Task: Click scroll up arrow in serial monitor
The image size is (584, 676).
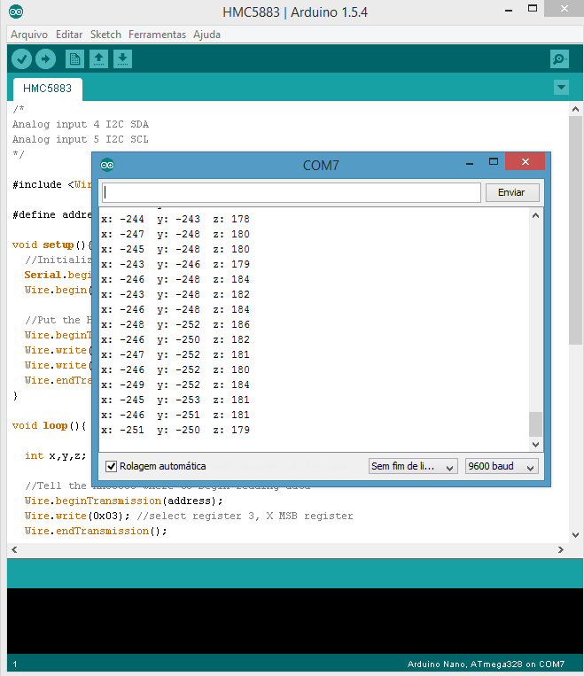Action: point(535,215)
